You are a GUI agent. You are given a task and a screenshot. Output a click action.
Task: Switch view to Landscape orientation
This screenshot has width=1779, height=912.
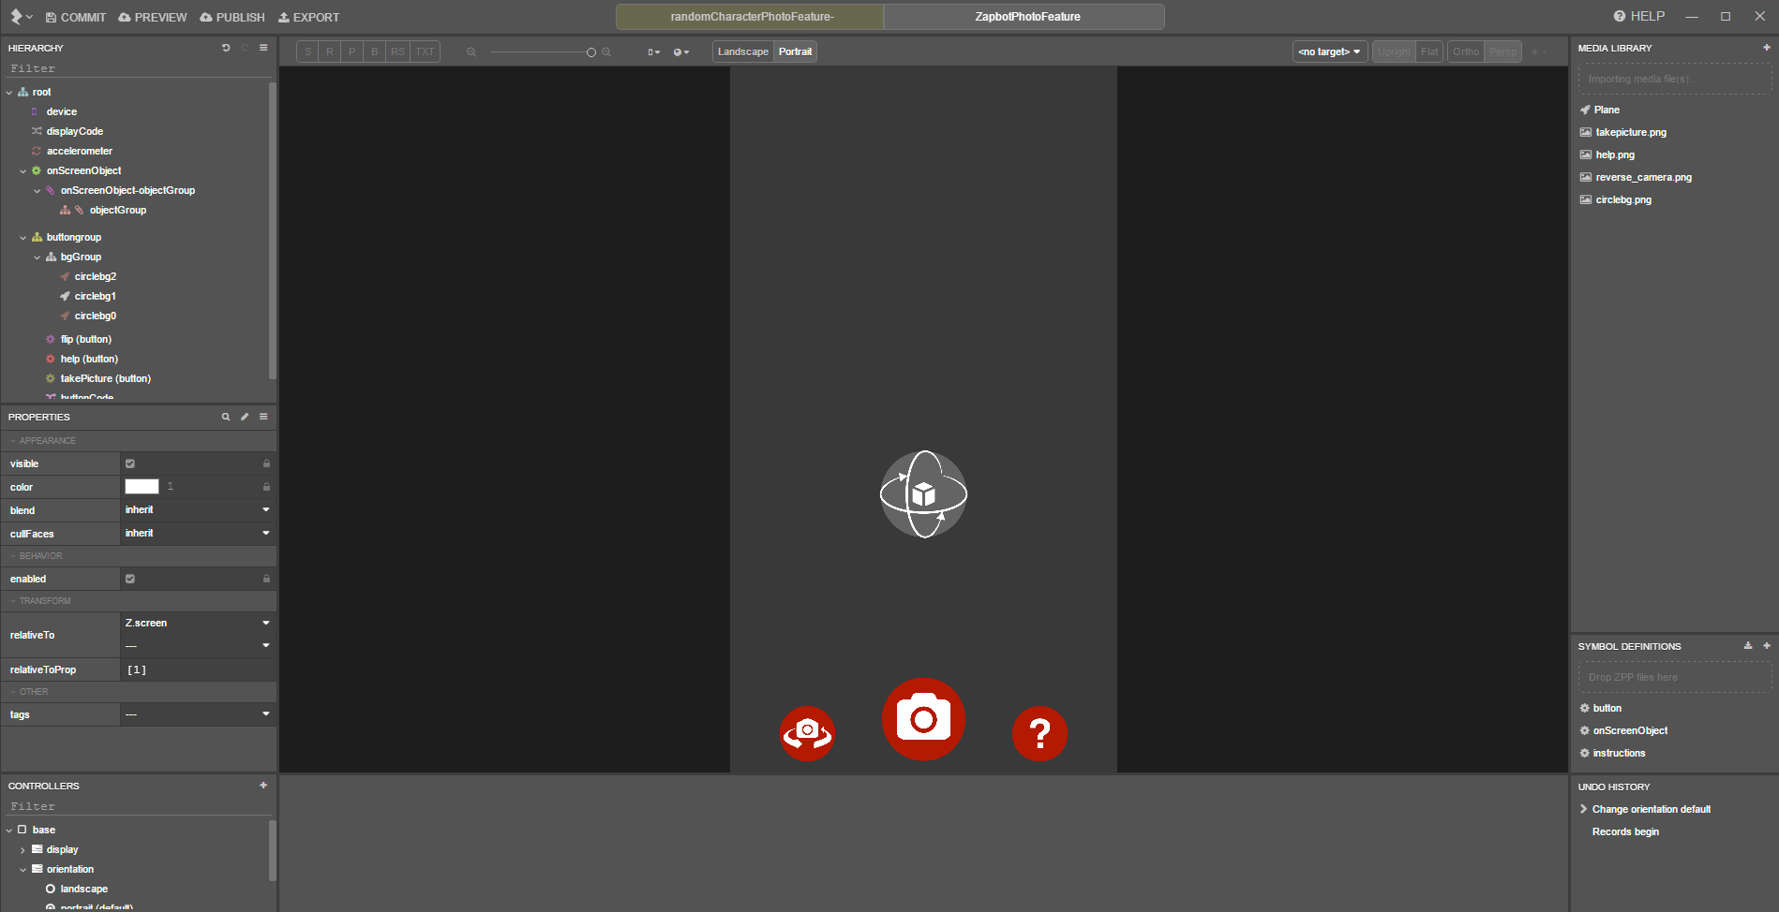743,51
